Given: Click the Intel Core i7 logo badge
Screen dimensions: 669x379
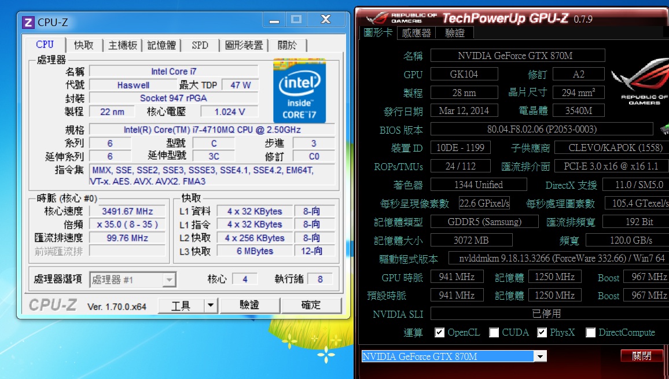Looking at the screenshot, I should [300, 90].
